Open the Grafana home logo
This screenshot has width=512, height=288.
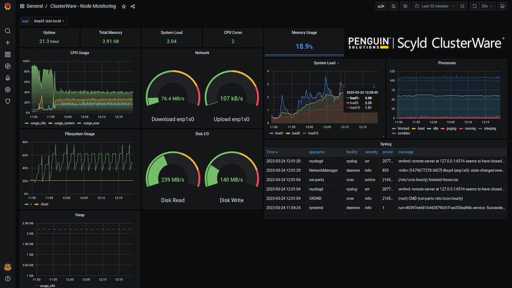pyautogui.click(x=8, y=6)
